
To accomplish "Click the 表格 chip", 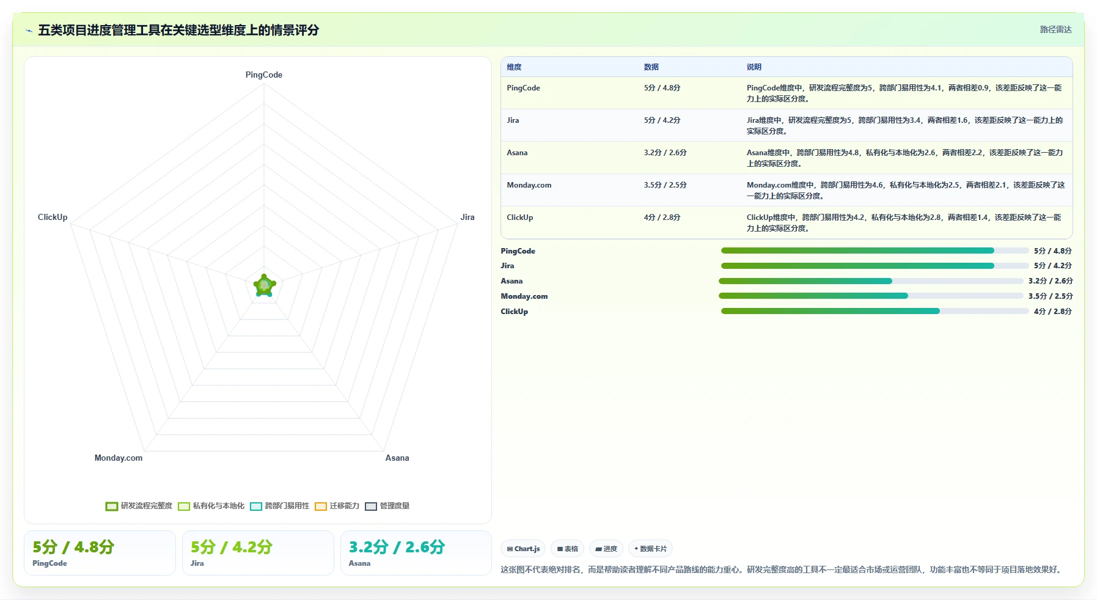I will pyautogui.click(x=568, y=549).
